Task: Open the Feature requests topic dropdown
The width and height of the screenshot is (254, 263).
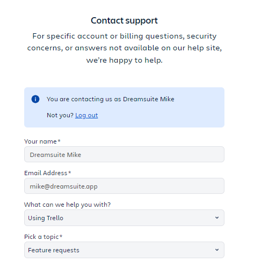Action: [124, 250]
